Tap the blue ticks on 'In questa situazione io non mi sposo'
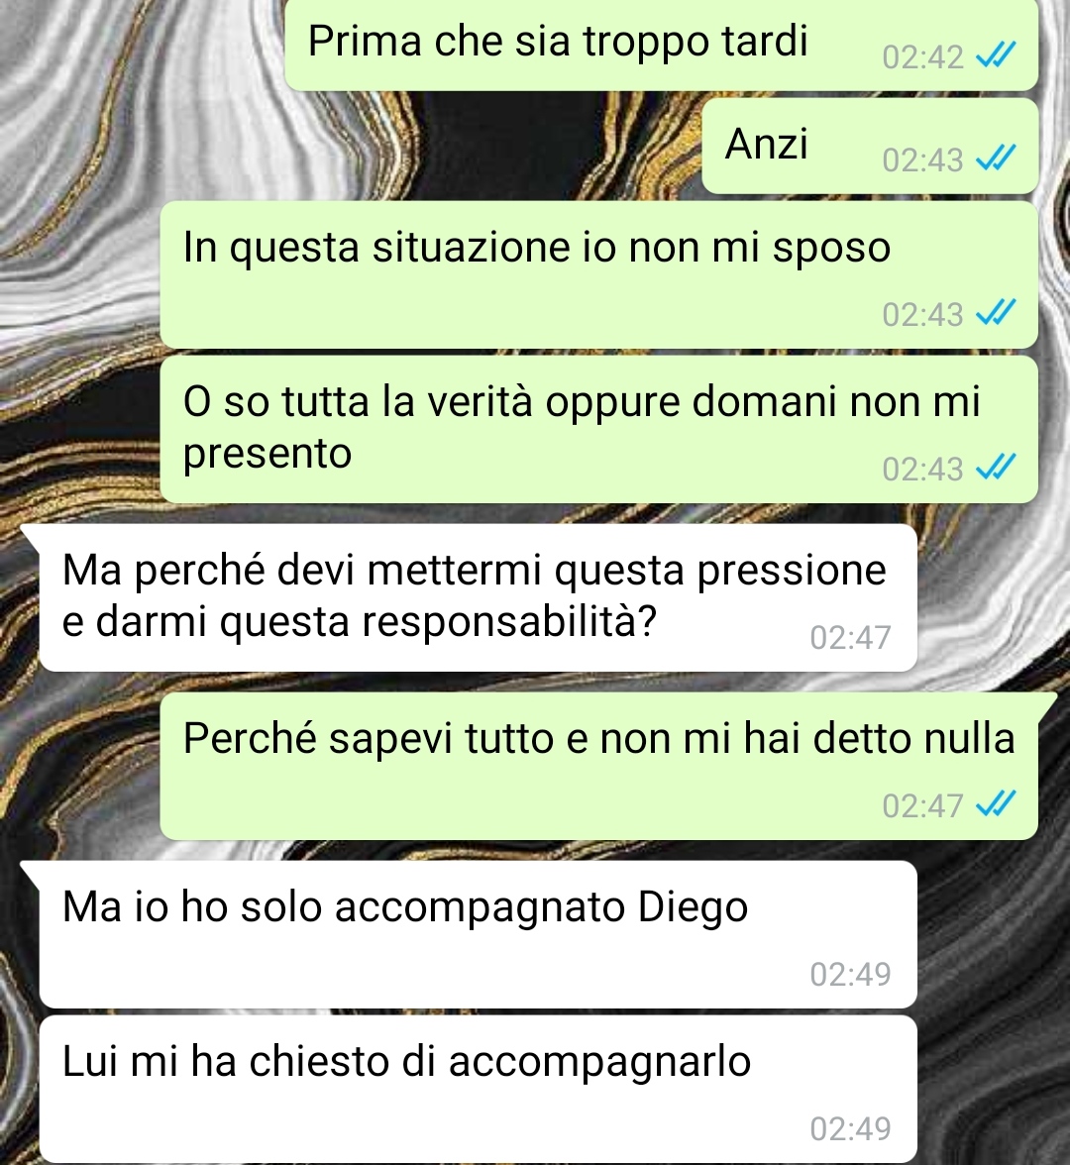 (x=995, y=313)
